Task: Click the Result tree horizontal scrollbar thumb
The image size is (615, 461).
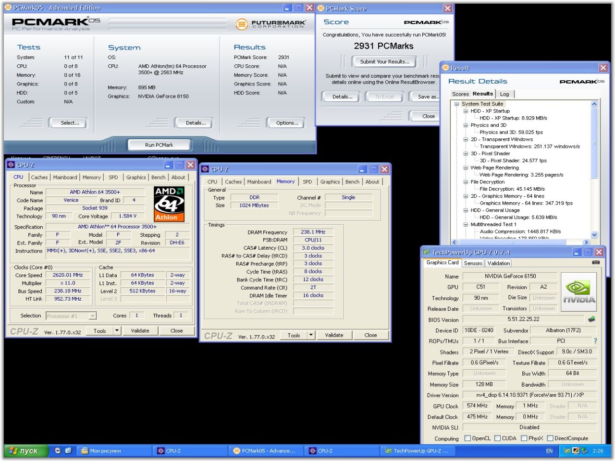Action: (x=513, y=243)
